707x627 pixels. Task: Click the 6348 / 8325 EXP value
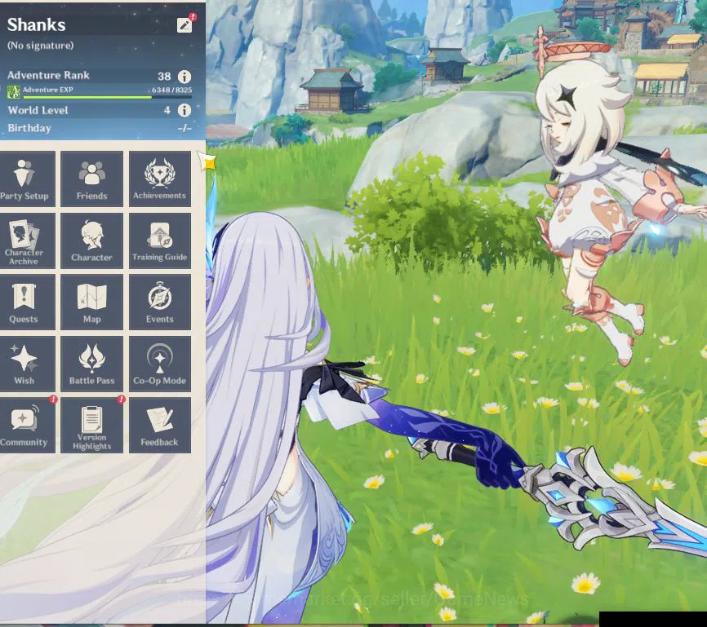171,90
